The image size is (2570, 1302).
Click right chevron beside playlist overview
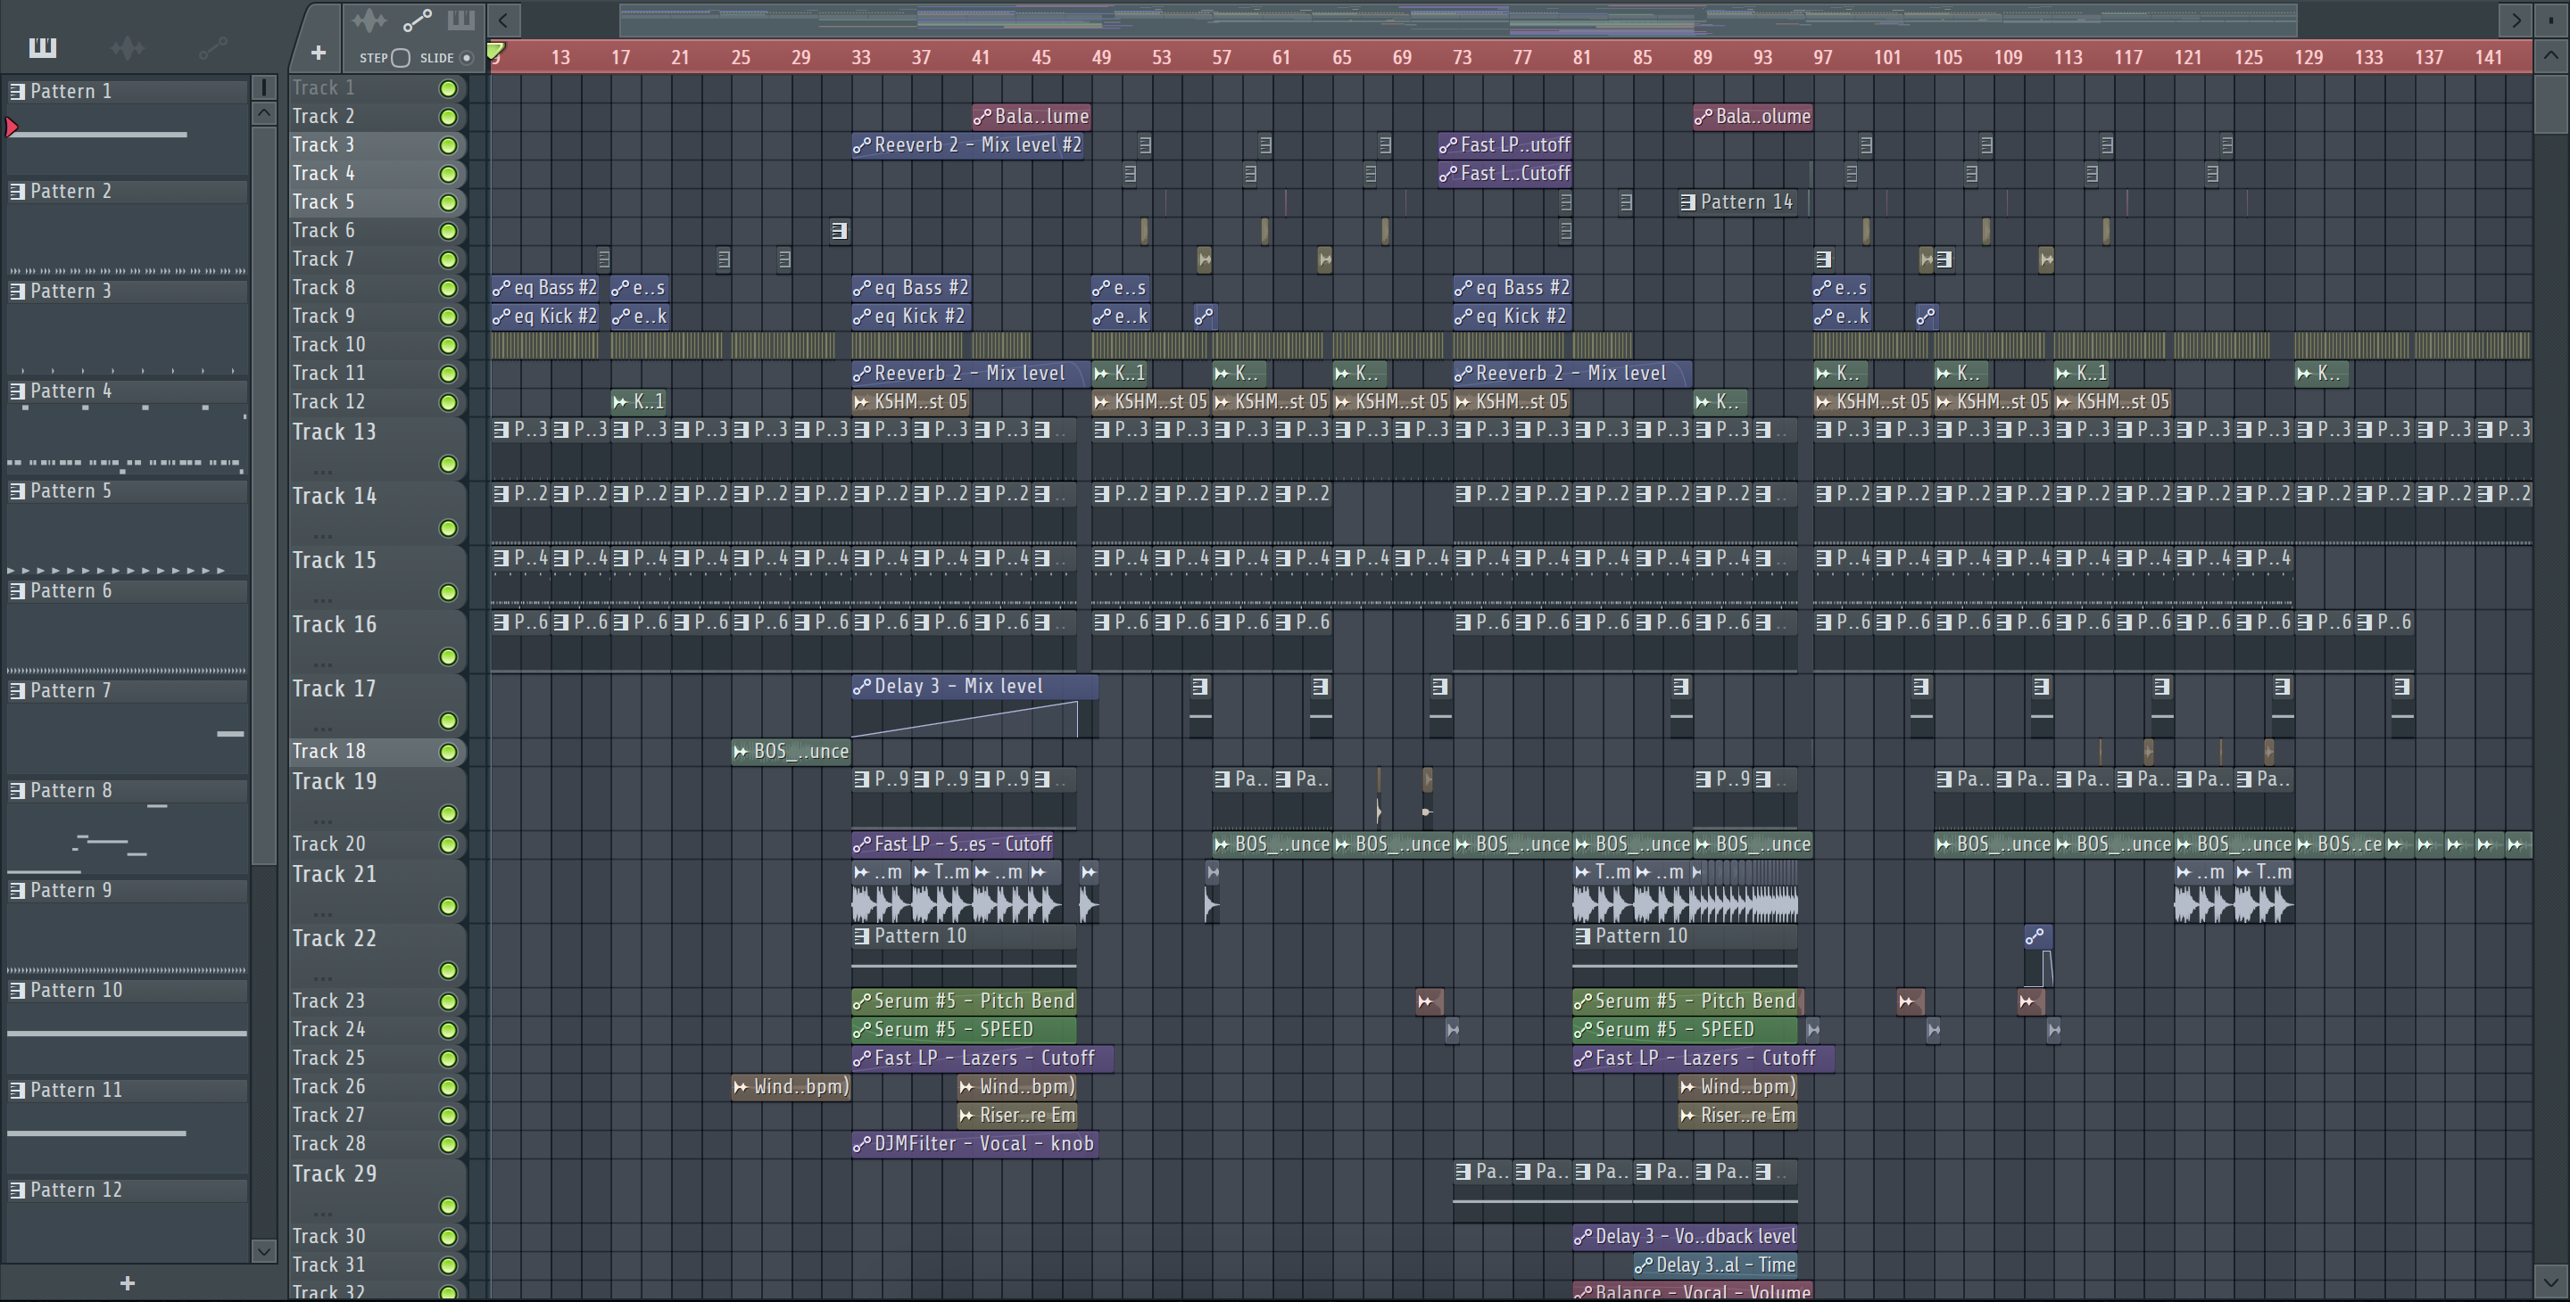tap(2516, 19)
